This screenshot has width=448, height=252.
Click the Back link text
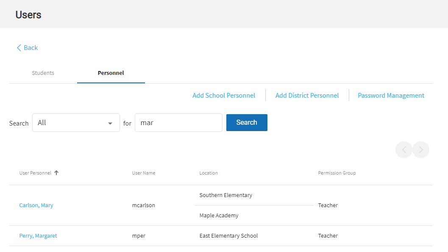(x=31, y=48)
